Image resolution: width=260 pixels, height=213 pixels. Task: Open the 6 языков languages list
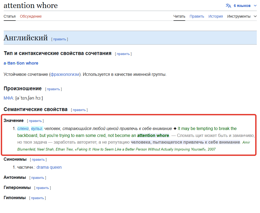(242, 6)
